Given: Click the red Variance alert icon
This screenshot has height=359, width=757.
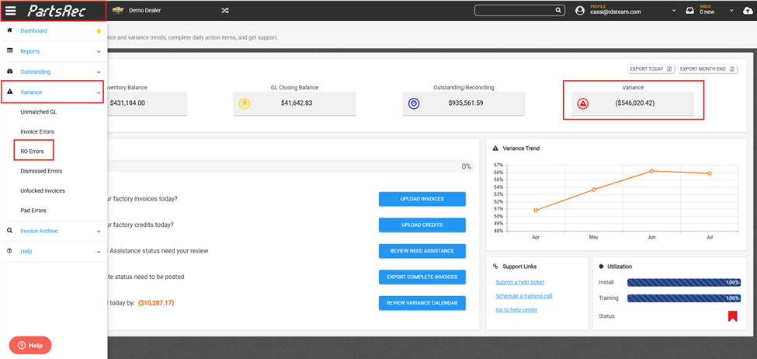Looking at the screenshot, I should click(x=583, y=103).
